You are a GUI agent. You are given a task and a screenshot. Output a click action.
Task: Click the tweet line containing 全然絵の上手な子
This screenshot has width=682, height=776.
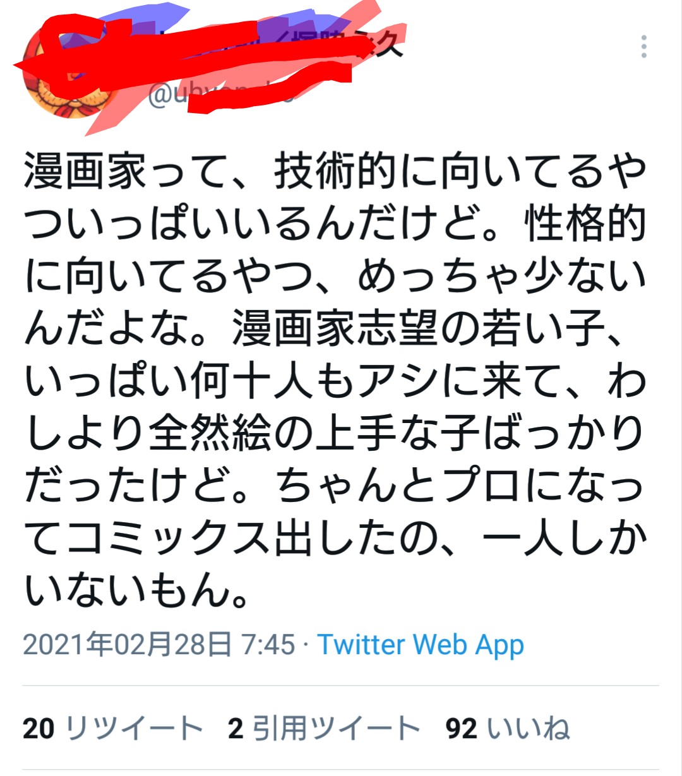335,433
